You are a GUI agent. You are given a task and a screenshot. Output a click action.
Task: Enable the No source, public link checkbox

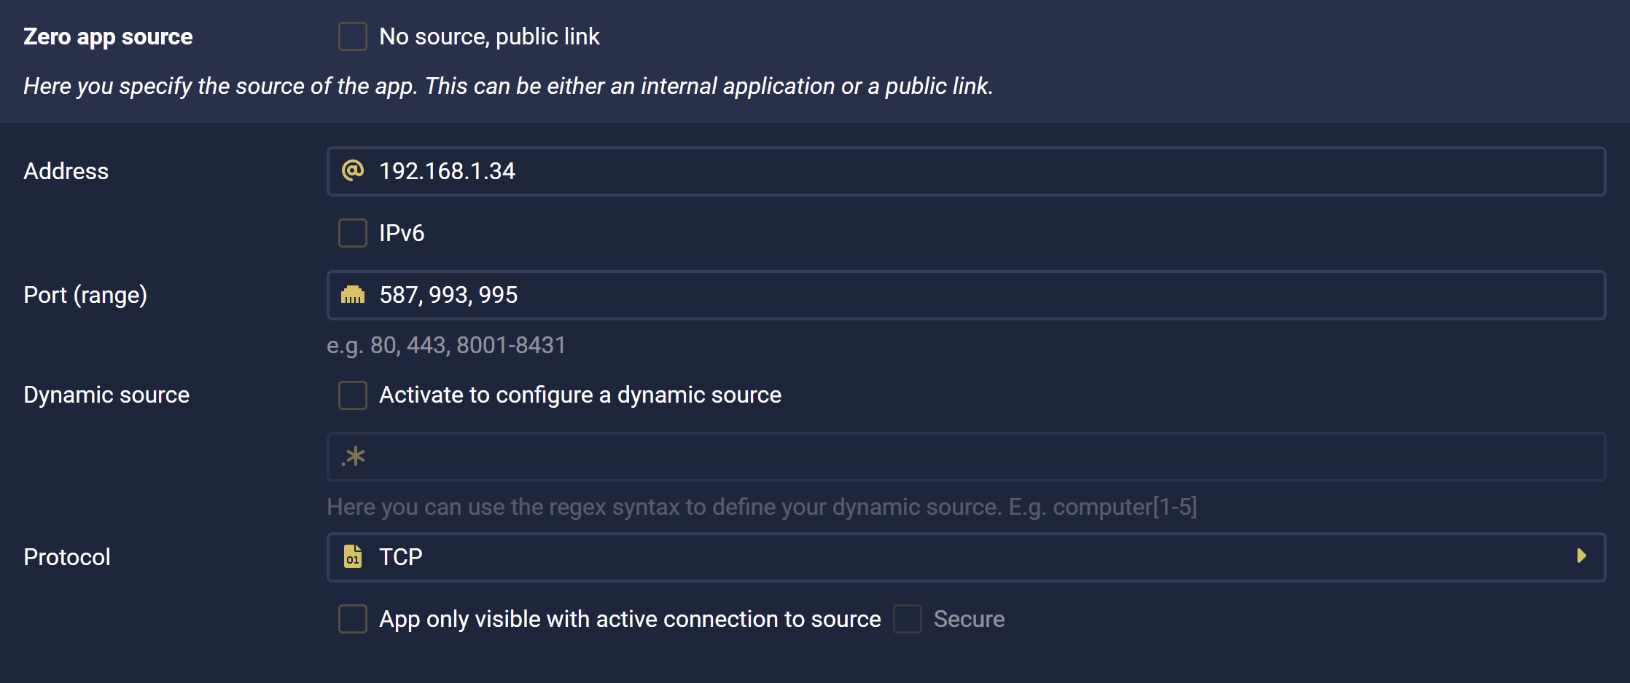(353, 36)
